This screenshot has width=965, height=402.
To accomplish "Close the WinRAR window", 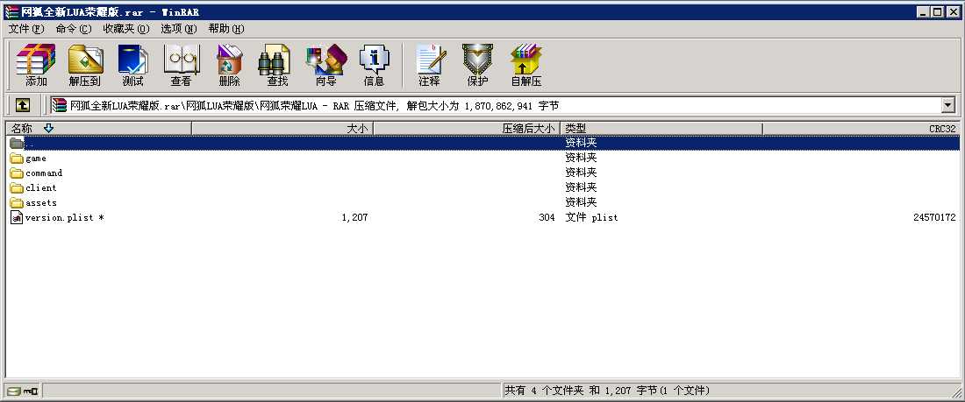I will (952, 11).
